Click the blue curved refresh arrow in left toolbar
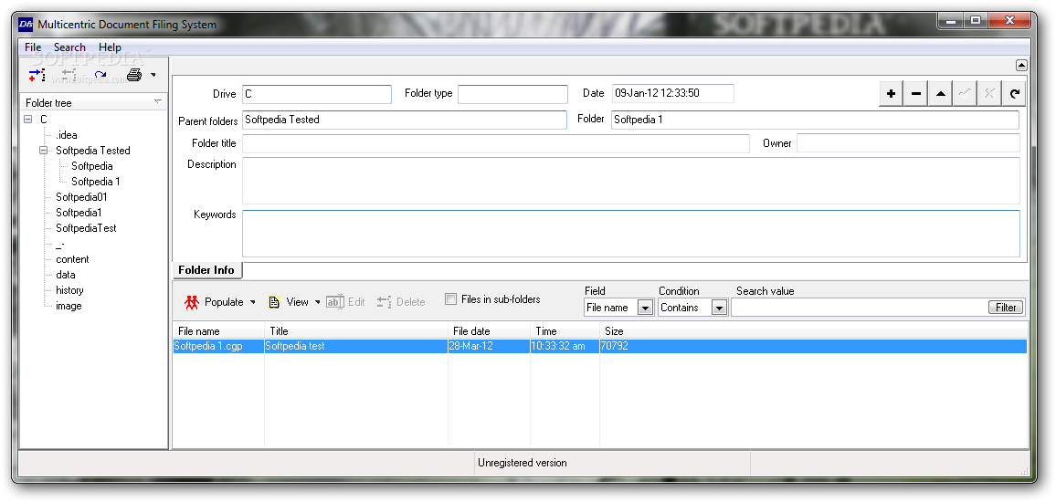 [100, 75]
